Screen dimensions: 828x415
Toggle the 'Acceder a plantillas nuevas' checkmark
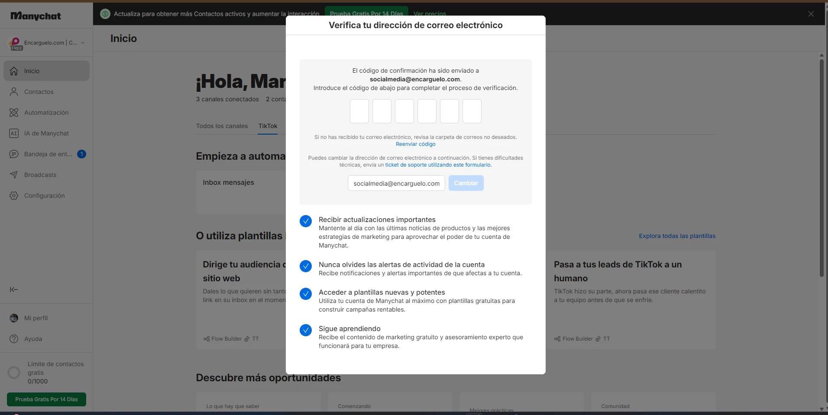(x=306, y=294)
